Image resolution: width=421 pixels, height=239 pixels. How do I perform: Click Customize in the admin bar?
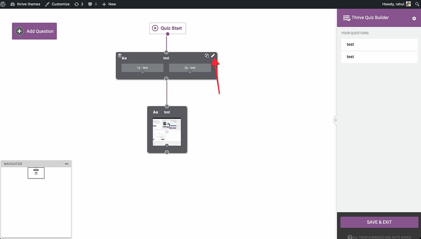(57, 4)
